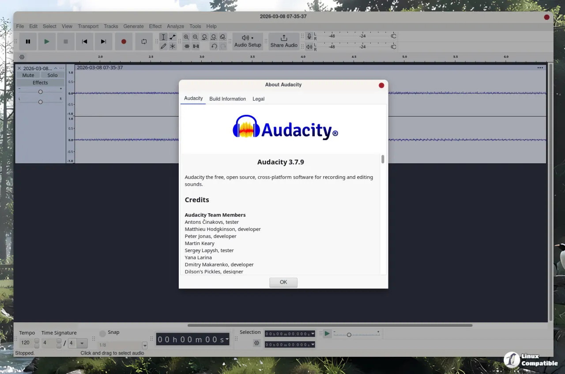Open the Audio Setup dropdown

248,42
